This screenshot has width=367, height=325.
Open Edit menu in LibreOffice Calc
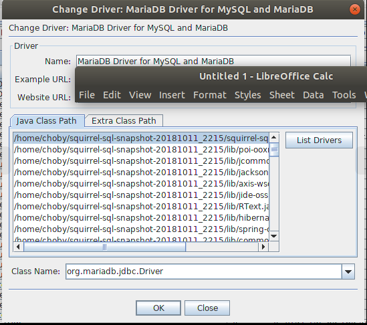coord(112,95)
